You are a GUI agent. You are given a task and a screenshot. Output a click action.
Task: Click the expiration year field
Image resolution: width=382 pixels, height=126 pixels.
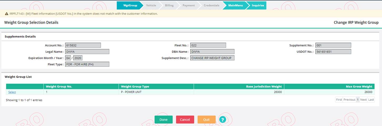[78, 58]
